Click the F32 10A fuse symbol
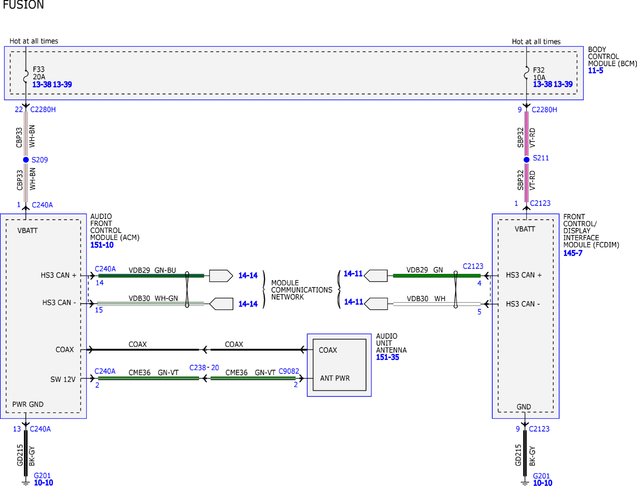 click(526, 73)
